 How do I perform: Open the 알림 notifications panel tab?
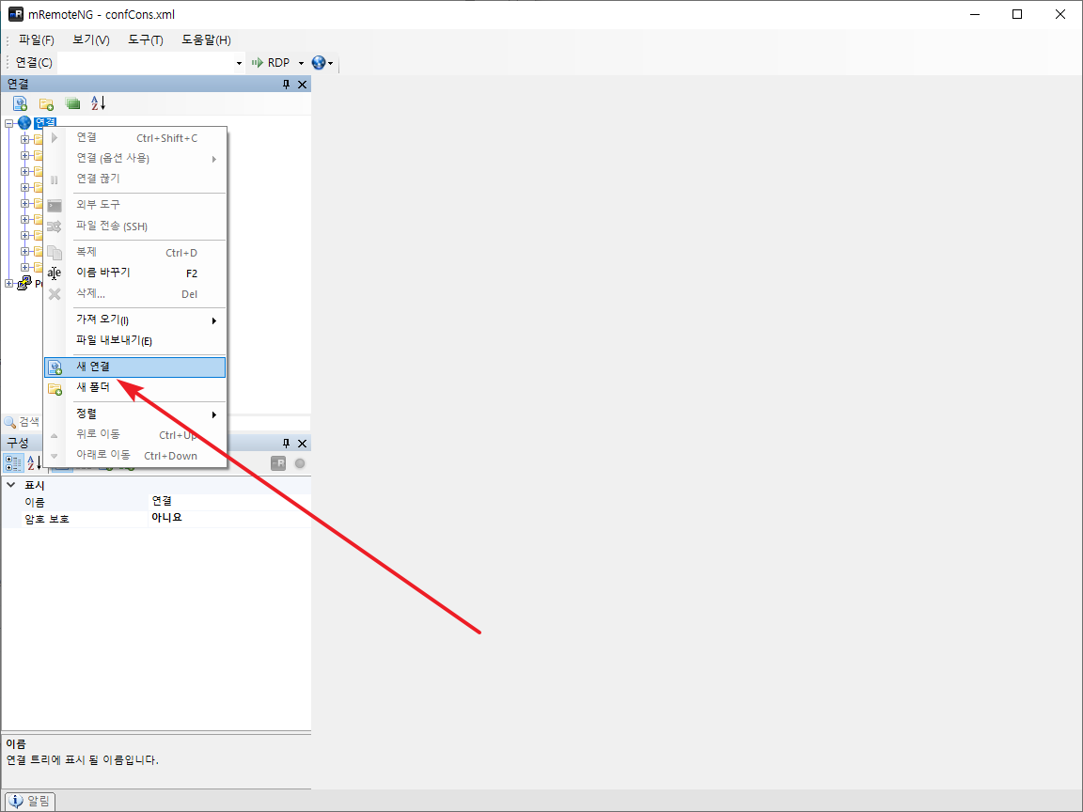point(30,801)
